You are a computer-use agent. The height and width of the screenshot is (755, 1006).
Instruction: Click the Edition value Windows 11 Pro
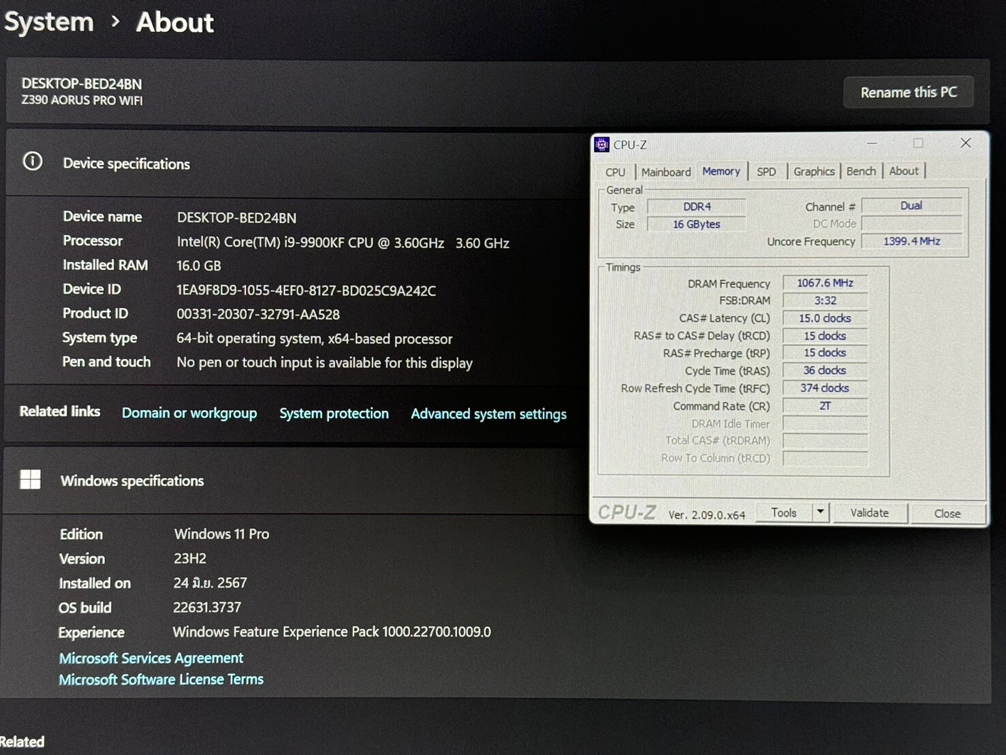(x=221, y=534)
